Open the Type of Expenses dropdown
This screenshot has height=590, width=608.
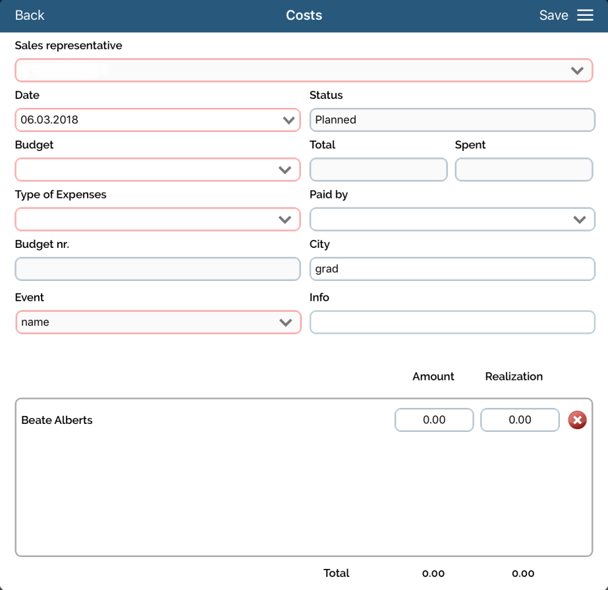[157, 220]
